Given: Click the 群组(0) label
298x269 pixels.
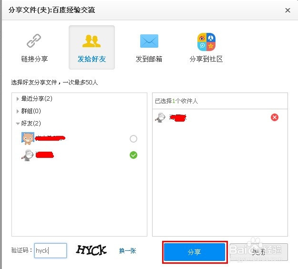Looking at the screenshot, I should coord(31,111).
